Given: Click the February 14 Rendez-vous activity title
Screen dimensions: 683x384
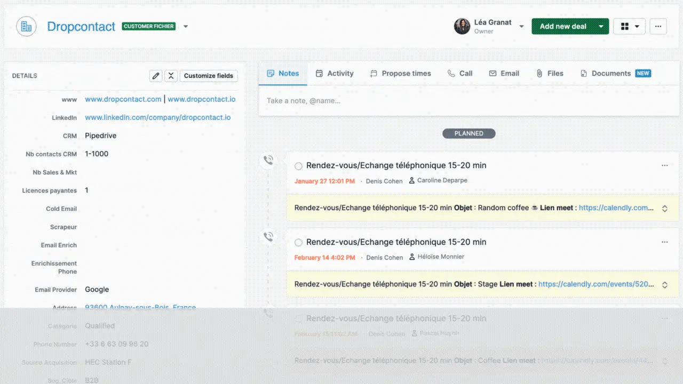Looking at the screenshot, I should pyautogui.click(x=396, y=242).
